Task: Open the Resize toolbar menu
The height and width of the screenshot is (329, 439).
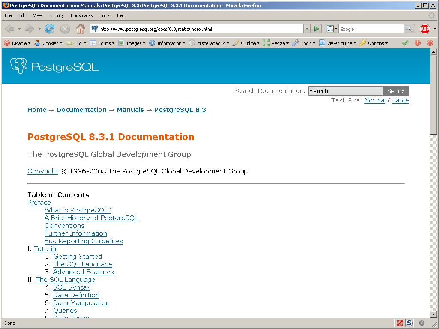Action: 276,43
